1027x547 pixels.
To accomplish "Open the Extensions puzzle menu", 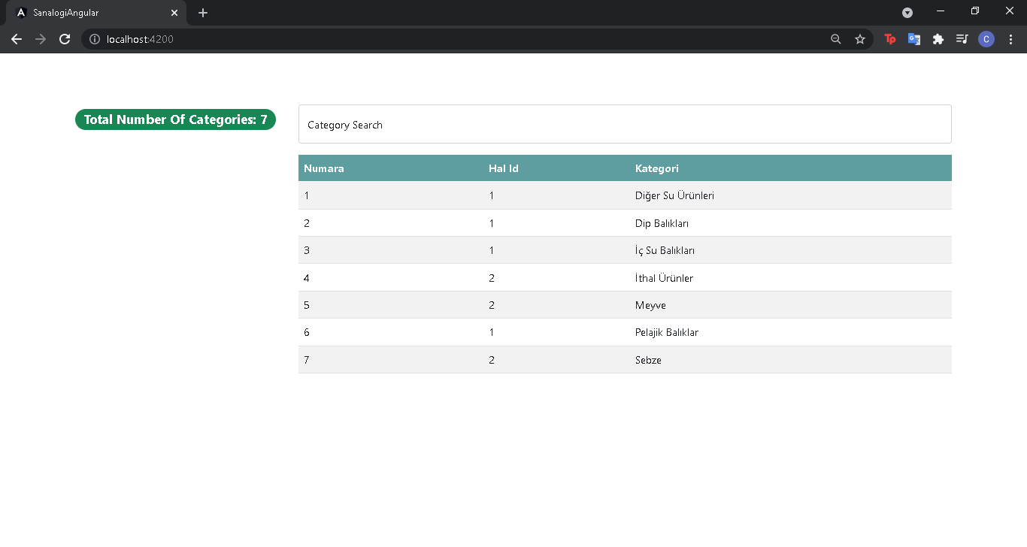I will (938, 39).
